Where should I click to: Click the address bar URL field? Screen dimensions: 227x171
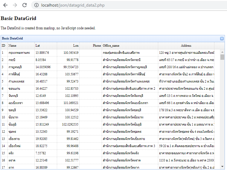pyautogui.click(x=120, y=5)
